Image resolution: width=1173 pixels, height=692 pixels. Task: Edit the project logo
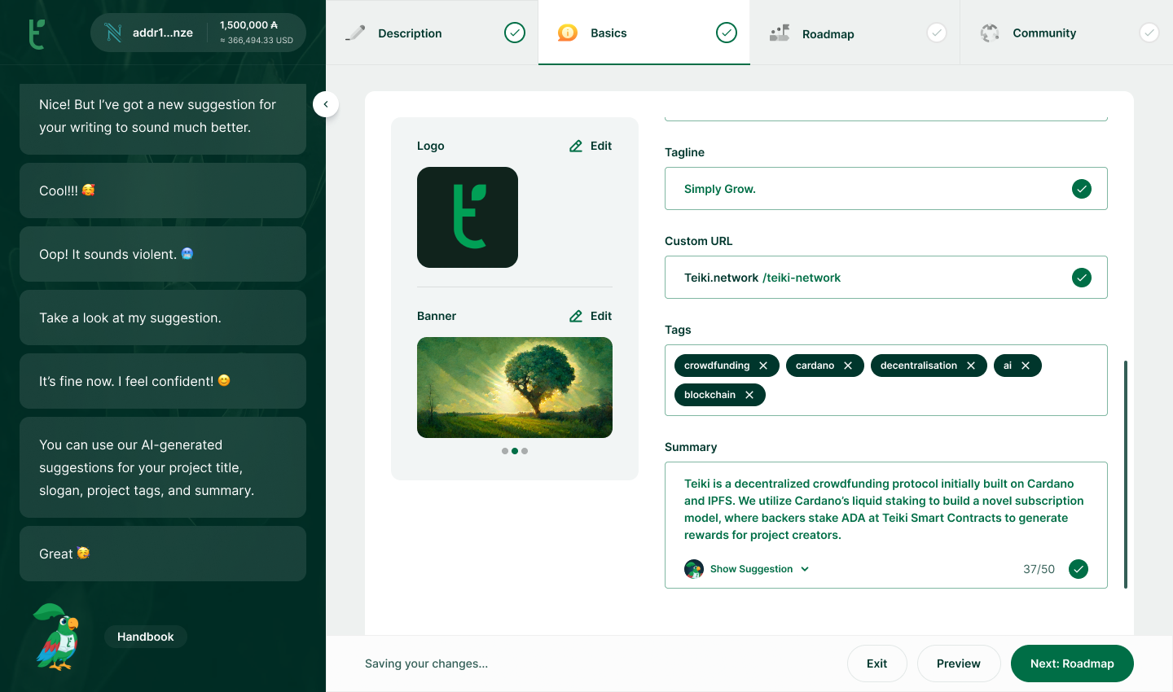click(x=591, y=146)
